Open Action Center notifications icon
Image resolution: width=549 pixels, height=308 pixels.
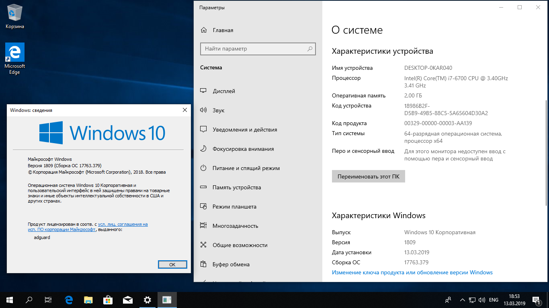(x=536, y=300)
